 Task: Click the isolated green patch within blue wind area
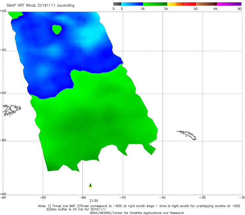[x=57, y=29]
